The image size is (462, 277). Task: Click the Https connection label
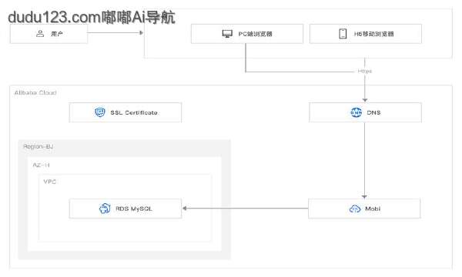(x=365, y=72)
